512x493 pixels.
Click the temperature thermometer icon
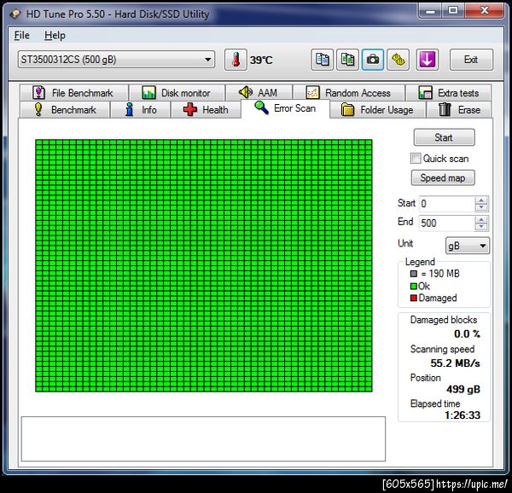coord(236,60)
